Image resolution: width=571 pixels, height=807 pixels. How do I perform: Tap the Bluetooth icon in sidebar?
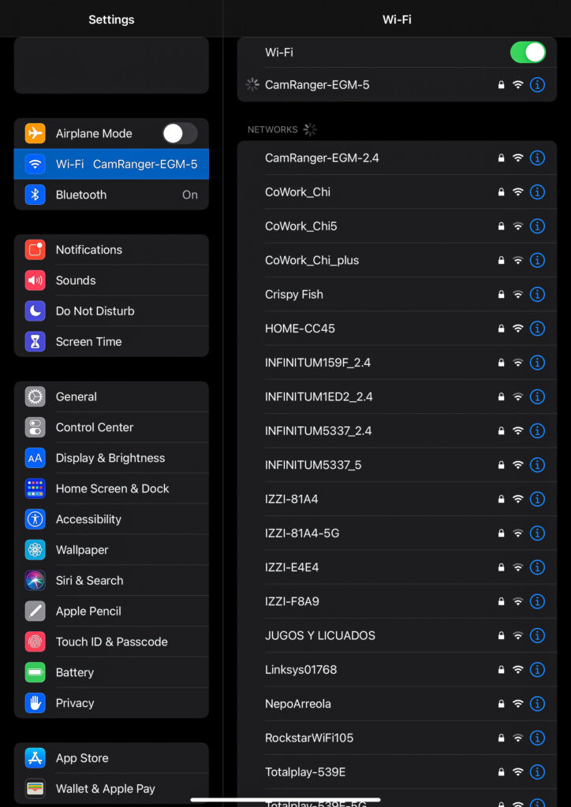35,195
